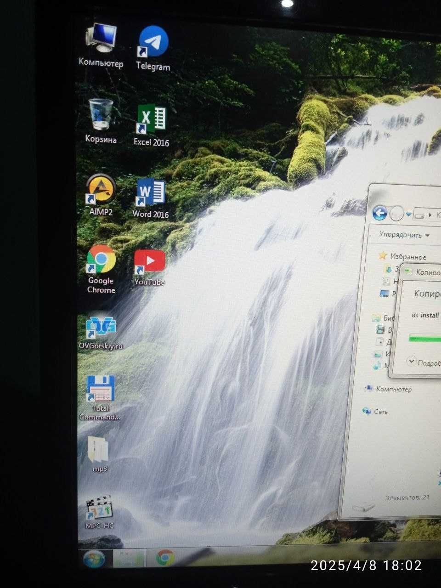
Task: Click the Chrome icon on taskbar
Action: [x=165, y=558]
